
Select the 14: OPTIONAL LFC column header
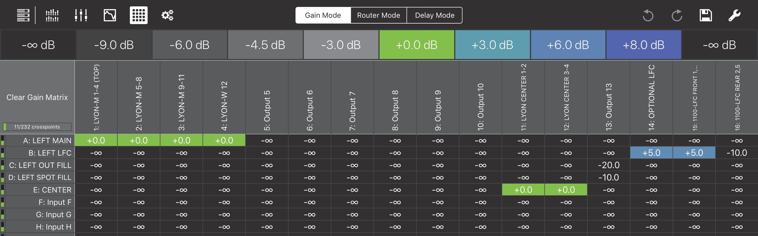coord(651,97)
